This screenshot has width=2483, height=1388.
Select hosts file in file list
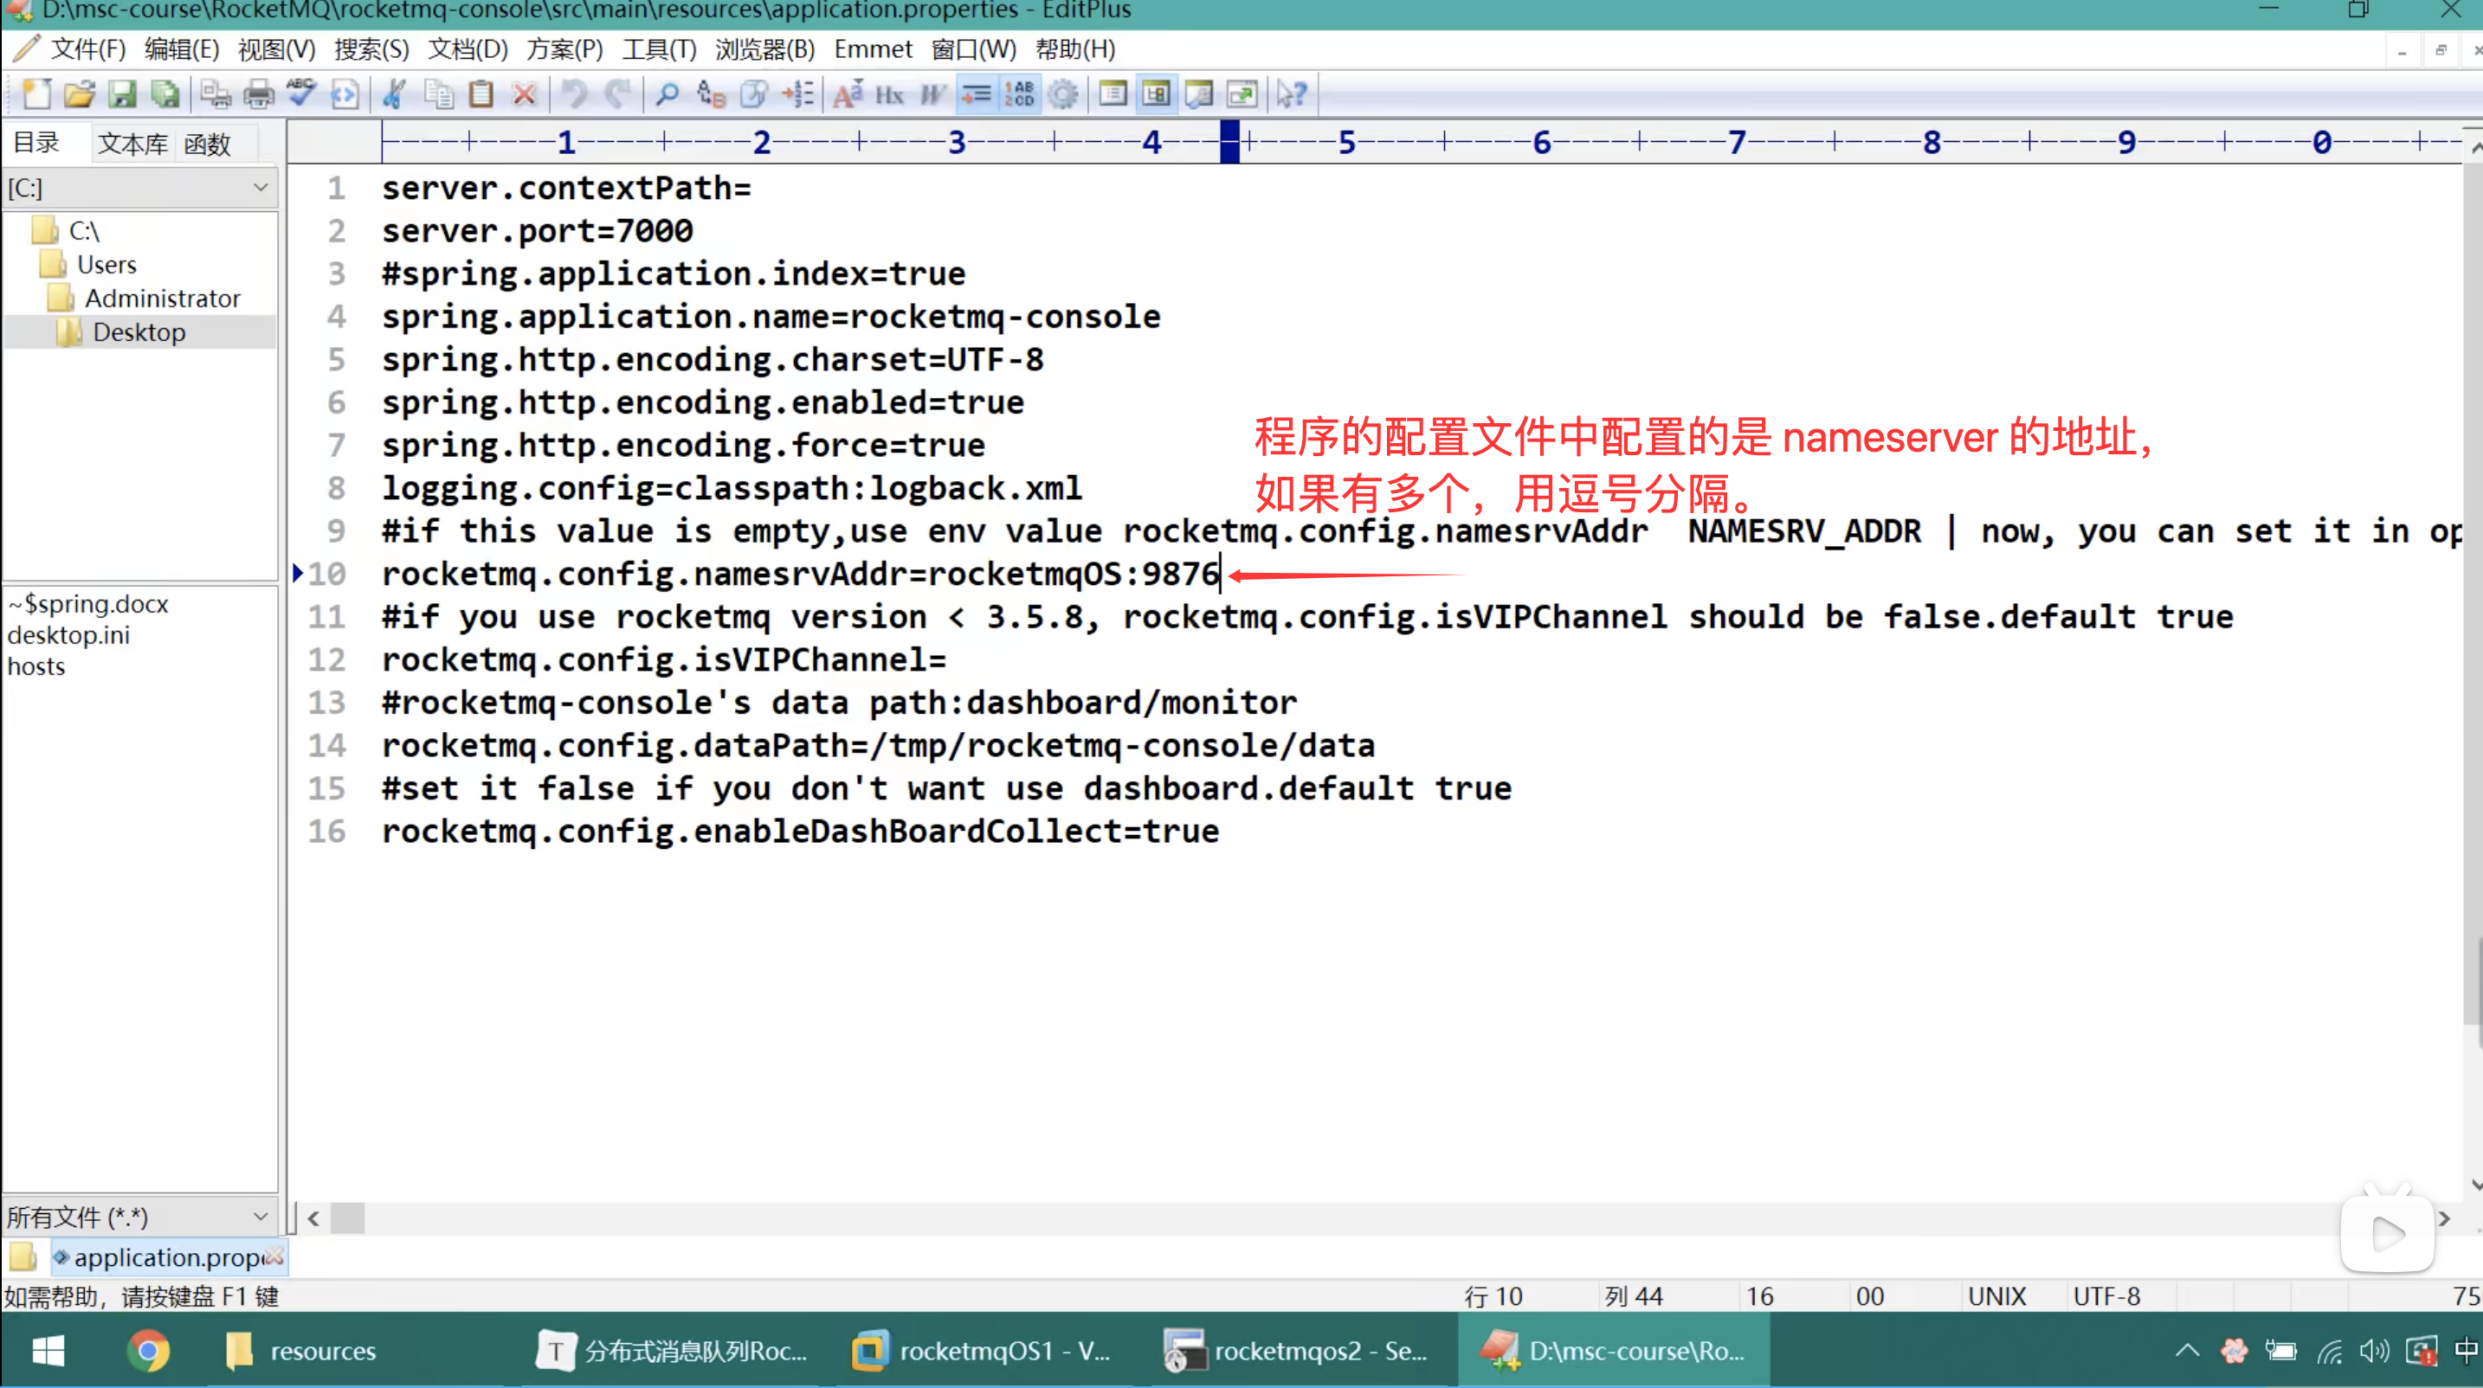click(36, 666)
